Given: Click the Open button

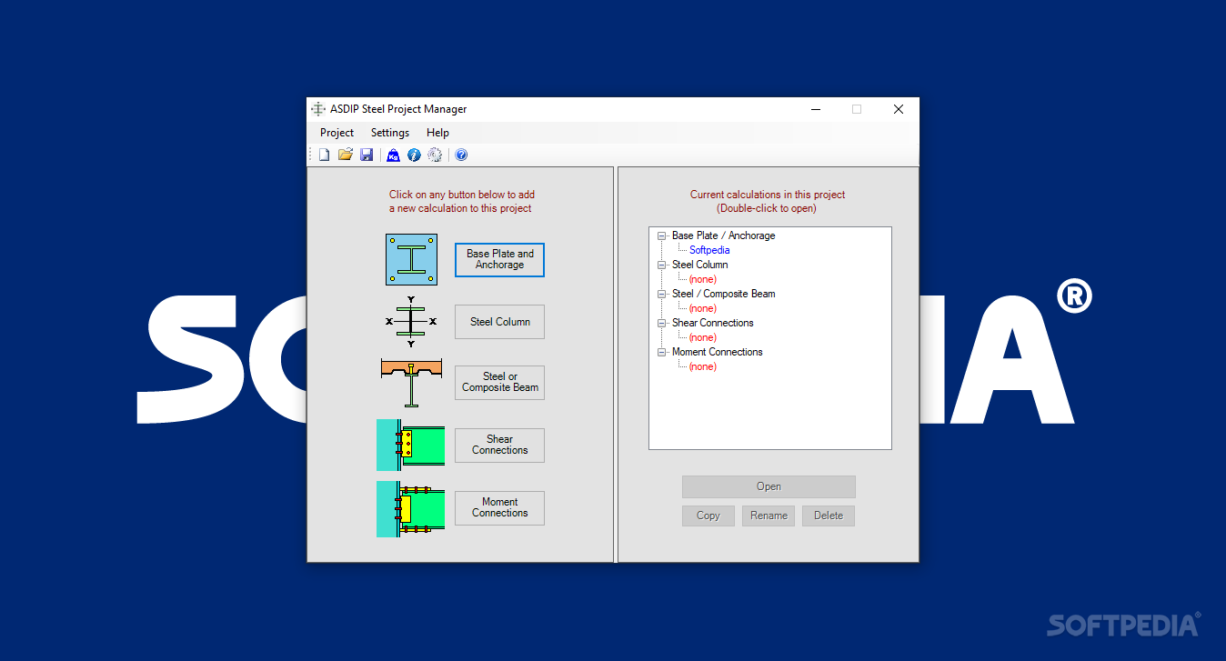Looking at the screenshot, I should [x=769, y=486].
